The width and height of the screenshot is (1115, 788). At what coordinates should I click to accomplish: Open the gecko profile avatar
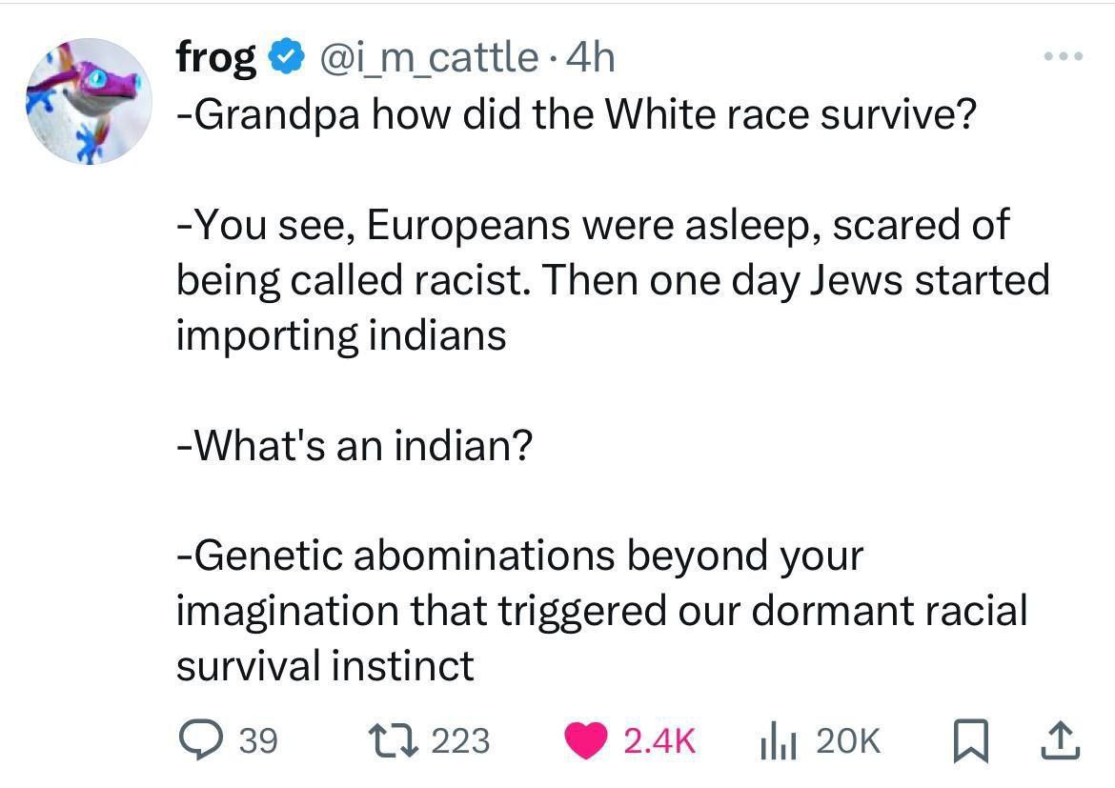pyautogui.click(x=89, y=101)
